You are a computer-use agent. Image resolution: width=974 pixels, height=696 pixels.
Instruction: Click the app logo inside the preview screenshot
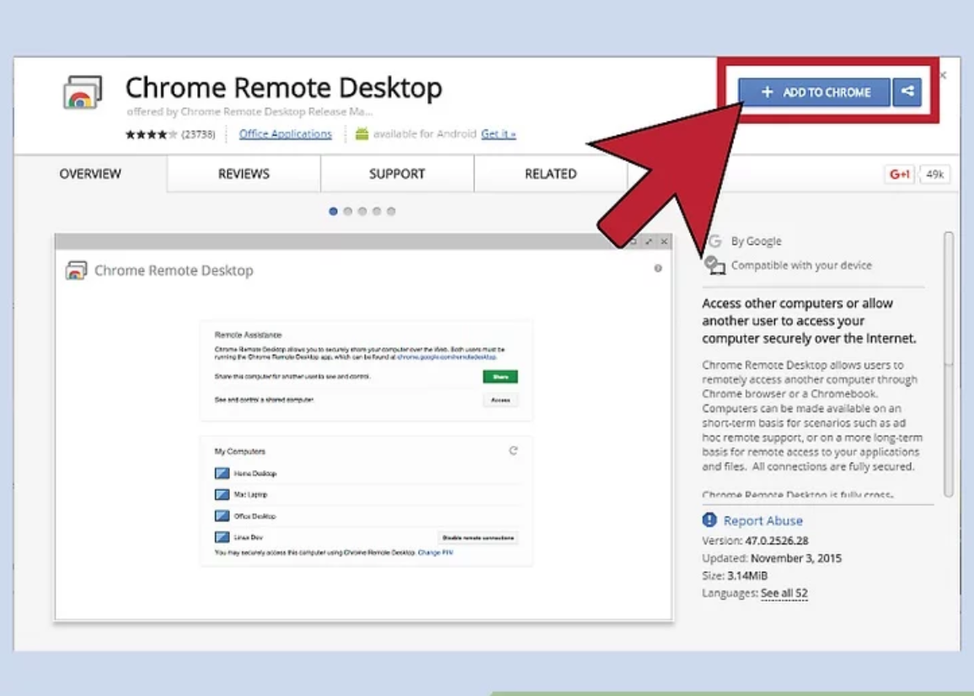point(76,270)
